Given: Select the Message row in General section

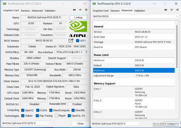Looking at the screenshot, I should coord(134,42).
